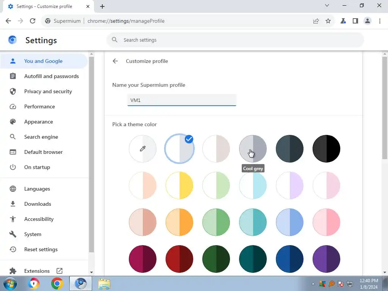Click the network tray icon

click(x=350, y=284)
